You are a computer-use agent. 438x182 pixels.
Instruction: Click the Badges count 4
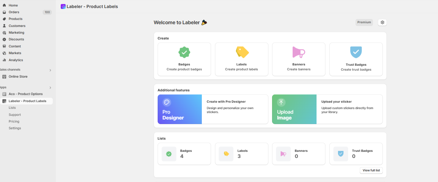pos(182,156)
